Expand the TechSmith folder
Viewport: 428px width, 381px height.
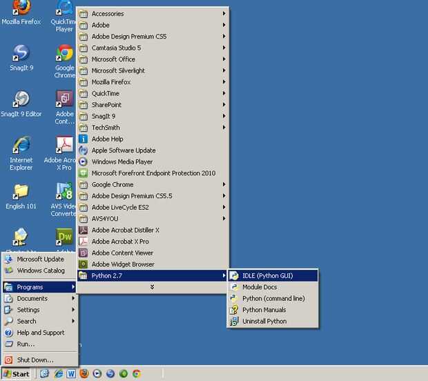(153, 128)
